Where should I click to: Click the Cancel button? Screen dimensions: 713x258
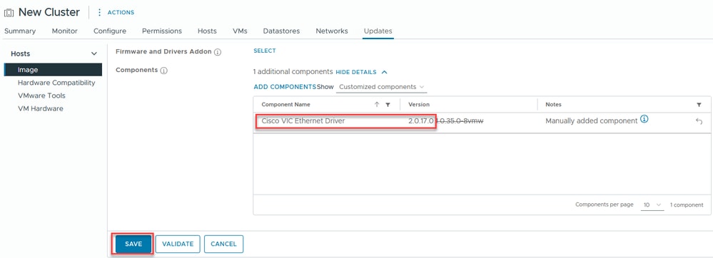tap(223, 244)
